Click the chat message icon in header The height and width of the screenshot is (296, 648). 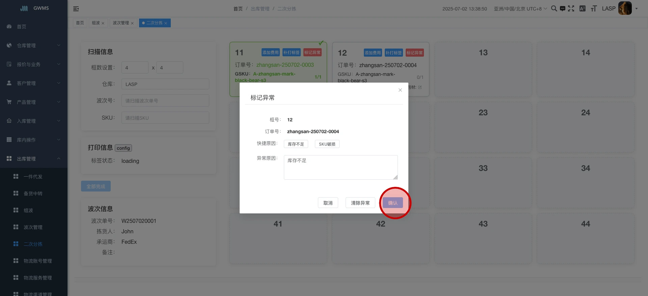562,9
